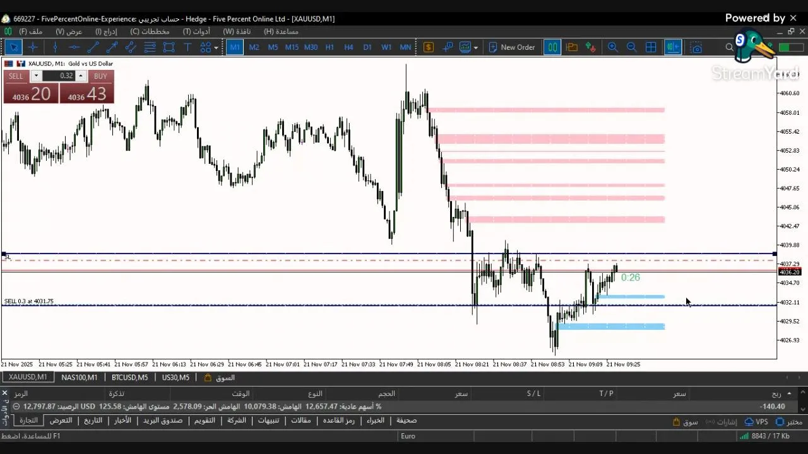The image size is (808, 454).
Task: Open the السوق market tab
Action: 220,378
